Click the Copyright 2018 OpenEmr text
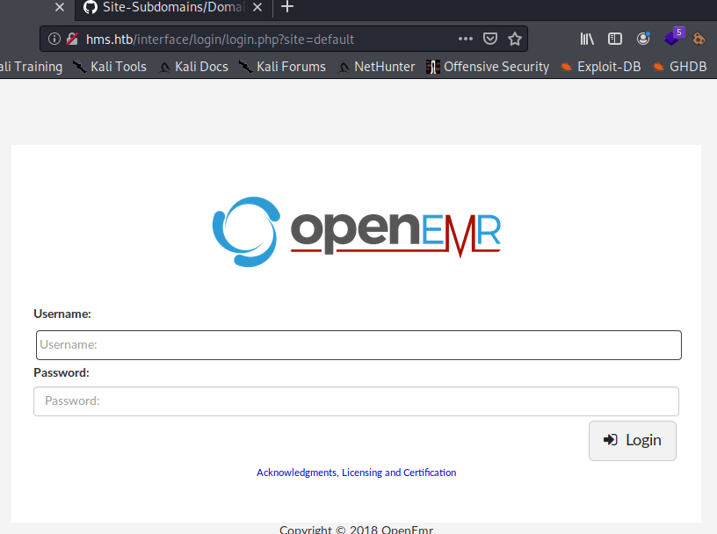 [x=356, y=529]
